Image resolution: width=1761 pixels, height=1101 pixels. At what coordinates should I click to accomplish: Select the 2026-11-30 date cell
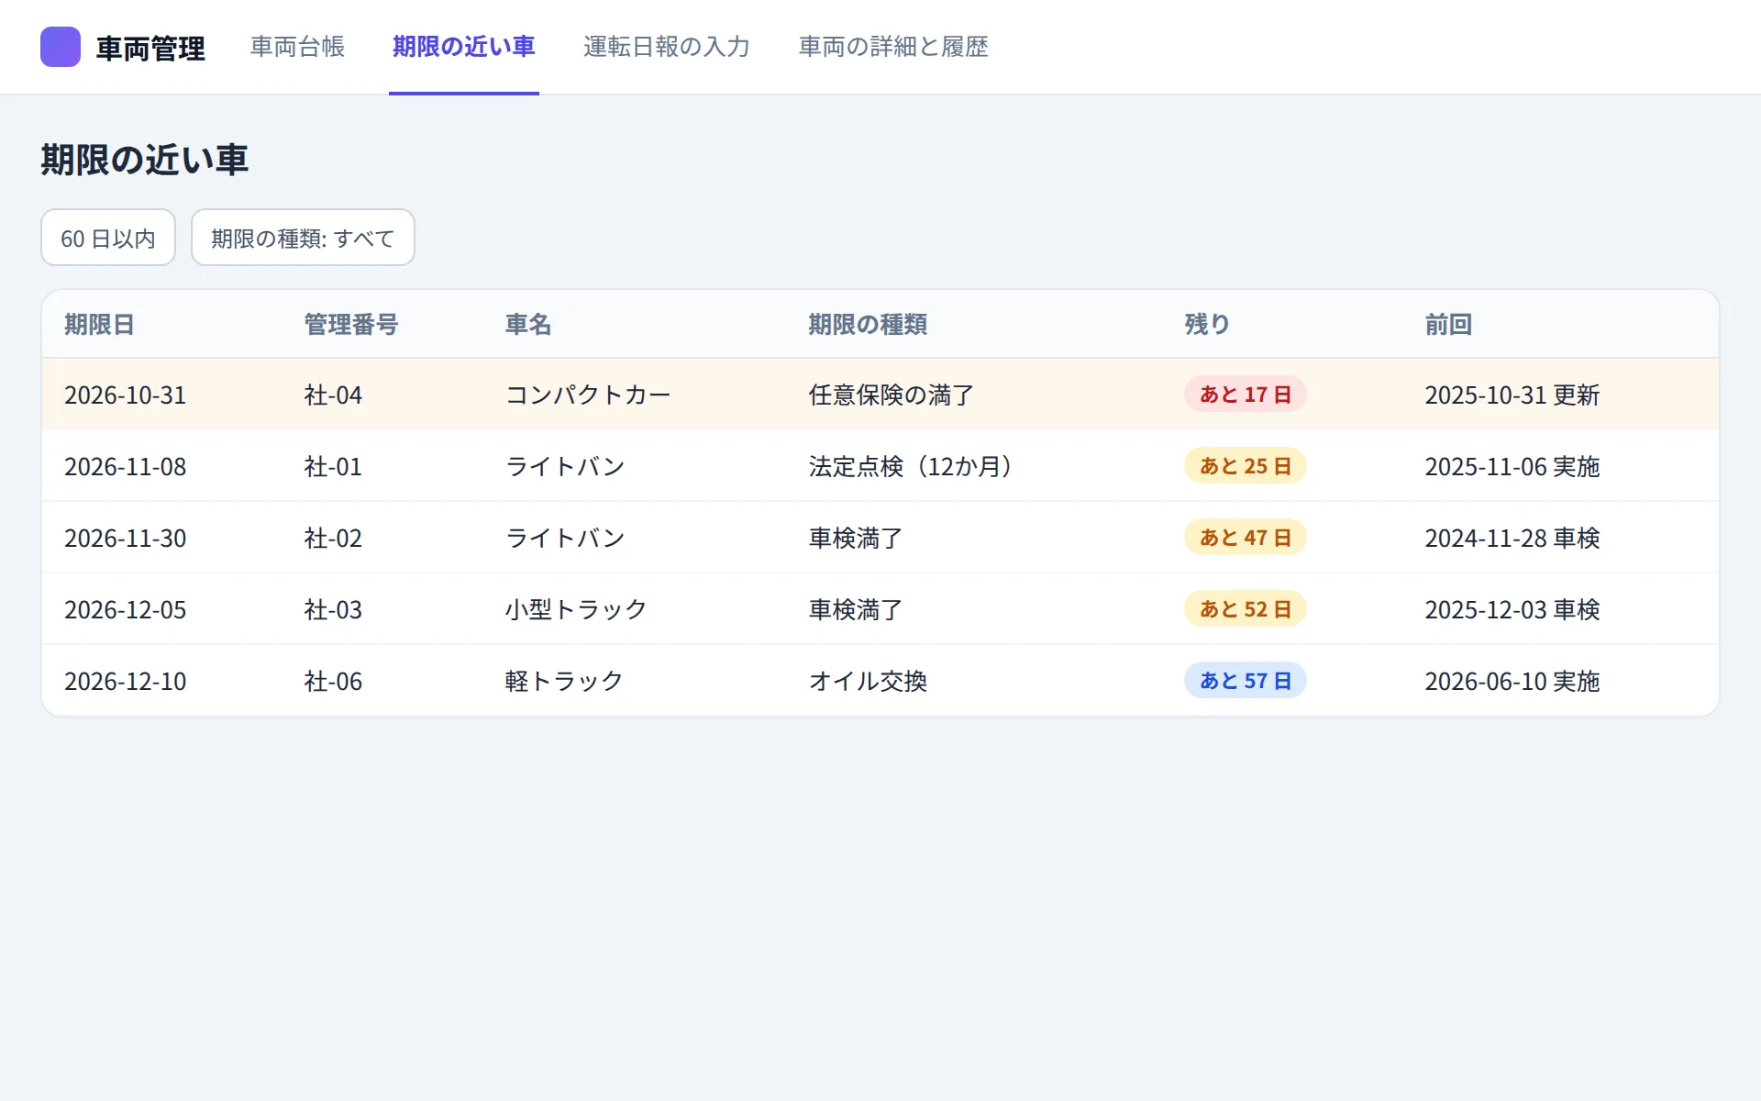point(126,538)
